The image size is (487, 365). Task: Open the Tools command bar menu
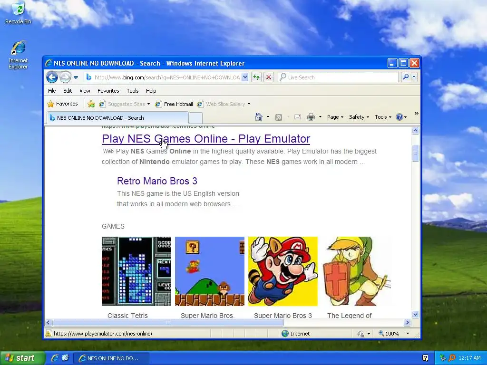383,117
